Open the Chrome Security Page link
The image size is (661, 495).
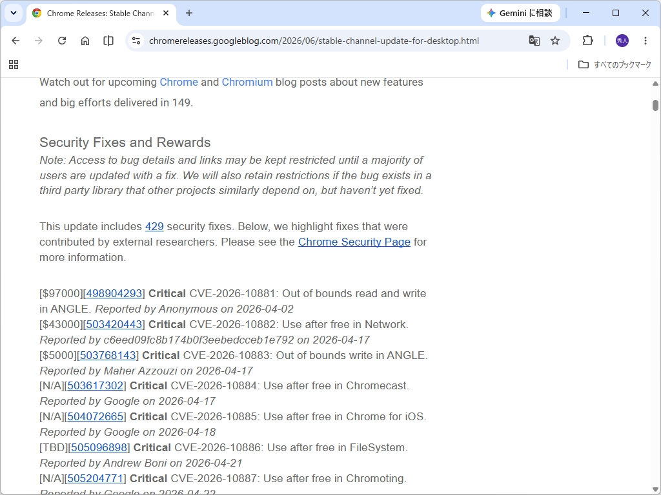click(x=354, y=242)
